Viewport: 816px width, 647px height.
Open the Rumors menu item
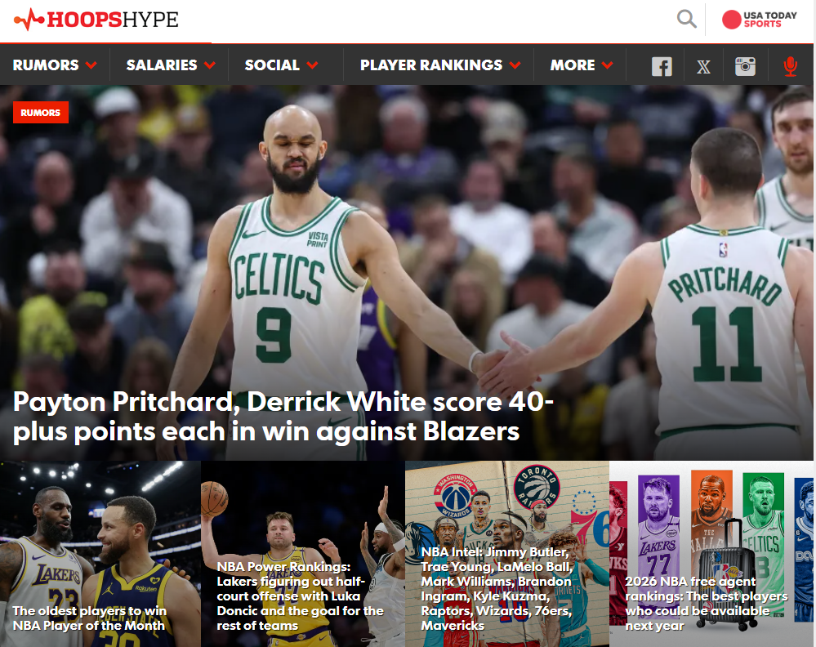46,65
